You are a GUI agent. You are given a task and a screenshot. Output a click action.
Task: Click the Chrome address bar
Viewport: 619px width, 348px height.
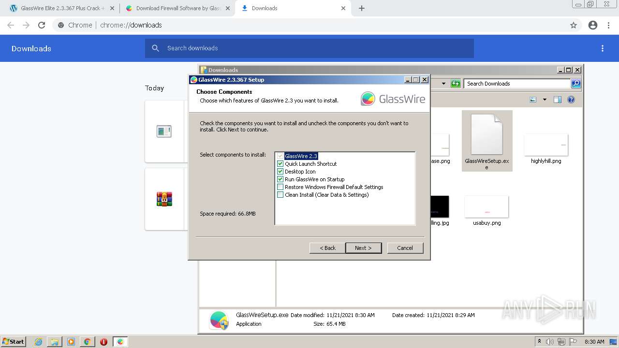click(x=309, y=25)
